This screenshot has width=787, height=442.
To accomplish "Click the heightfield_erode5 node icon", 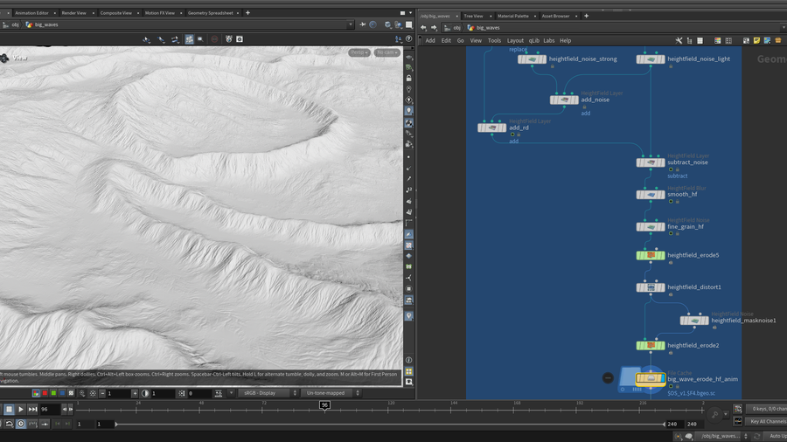I will 651,256.
